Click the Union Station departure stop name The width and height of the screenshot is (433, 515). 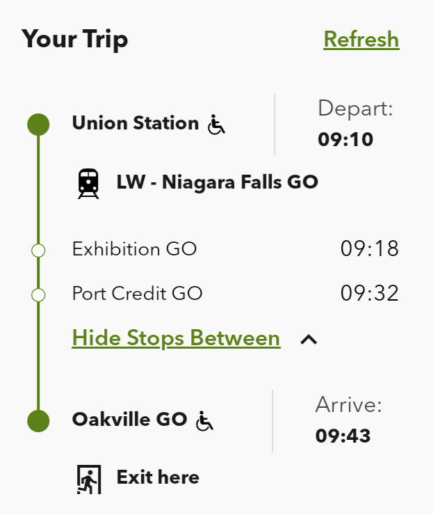click(136, 124)
